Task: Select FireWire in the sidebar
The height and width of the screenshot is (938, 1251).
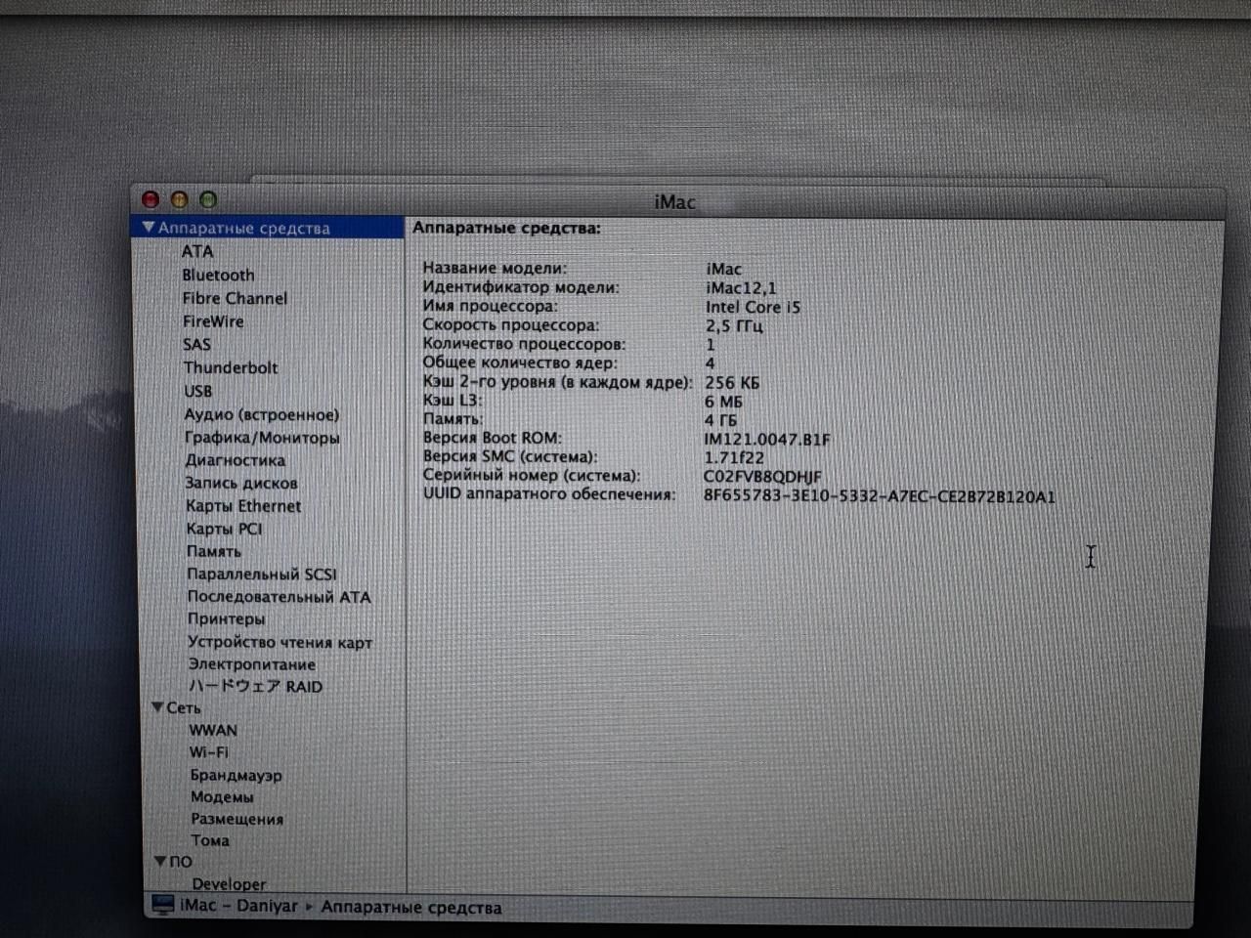Action: point(213,321)
